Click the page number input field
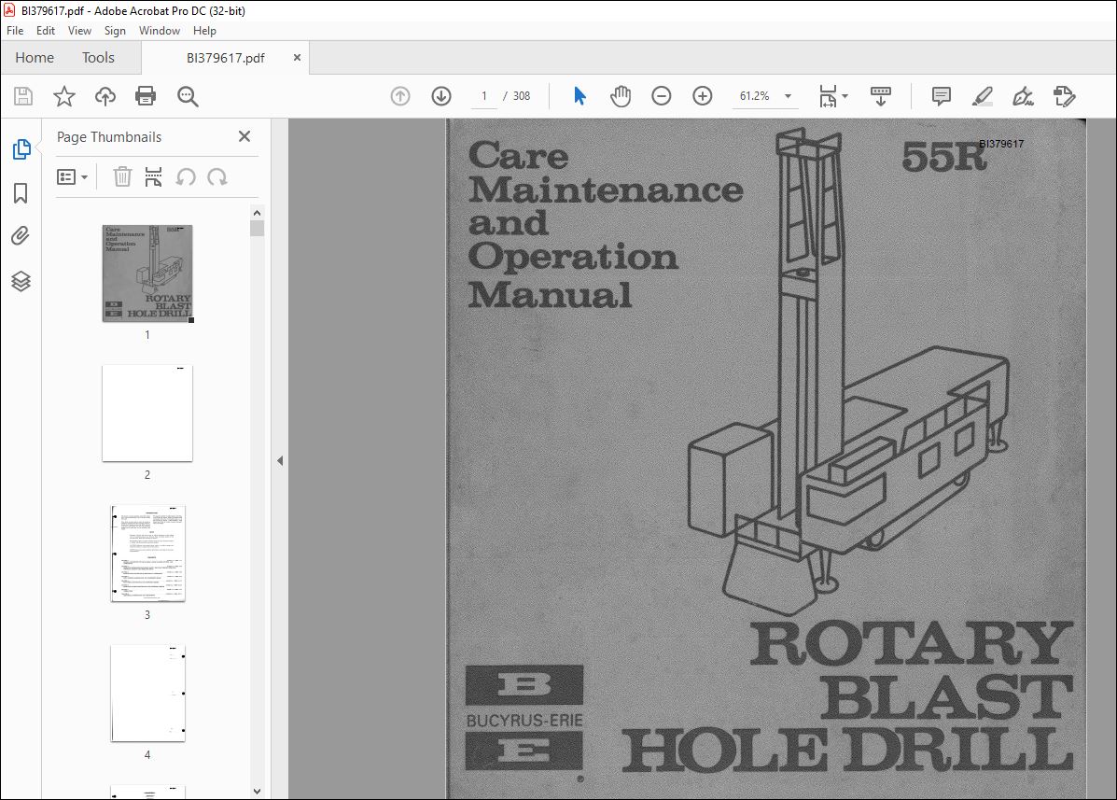Viewport: 1117px width, 800px height. point(484,96)
